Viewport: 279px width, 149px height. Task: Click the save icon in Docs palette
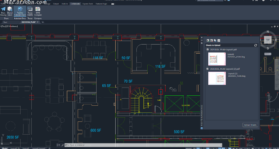(x=219, y=40)
